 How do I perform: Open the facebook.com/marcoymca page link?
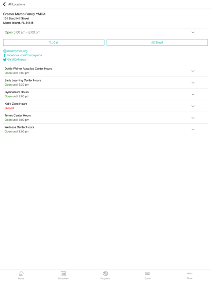tap(25, 55)
